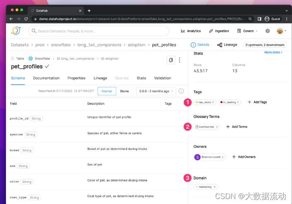This screenshot has width=292, height=204.
Task: Switch schema view to Normal
Action: [x=107, y=91]
